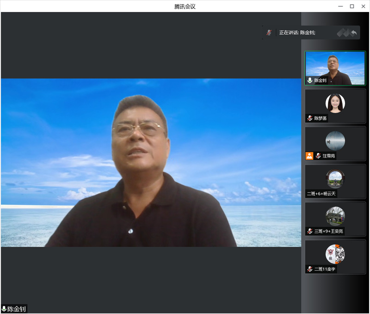This screenshot has width=370, height=314.
Task: Click the muted mic icon beside 汪雪苑
Action: pos(318,156)
